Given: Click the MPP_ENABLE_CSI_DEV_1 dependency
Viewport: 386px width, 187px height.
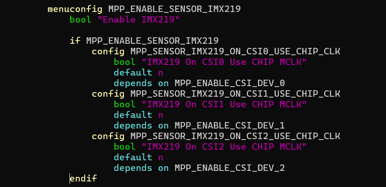Looking at the screenshot, I should coord(229,125).
